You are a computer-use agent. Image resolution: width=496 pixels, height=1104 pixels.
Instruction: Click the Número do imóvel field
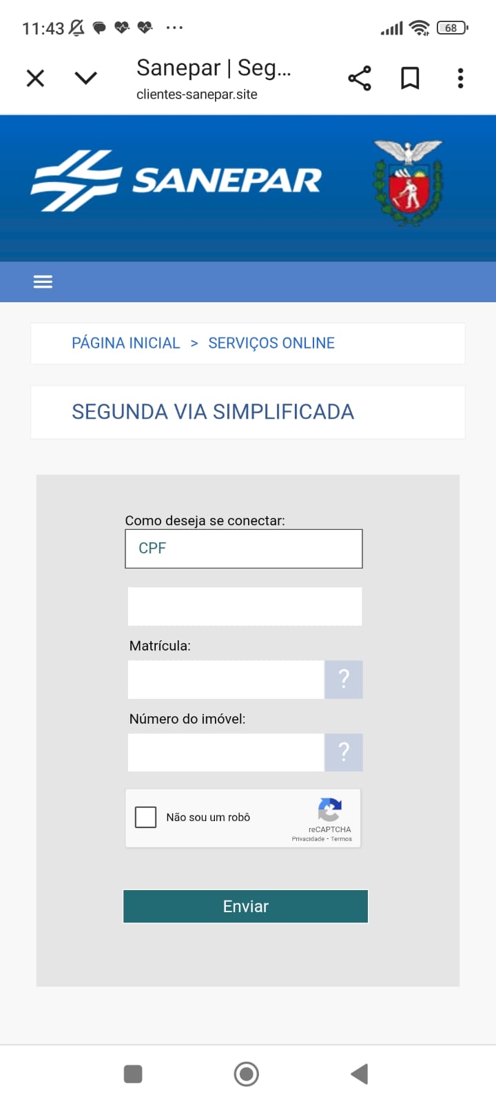pyautogui.click(x=225, y=752)
